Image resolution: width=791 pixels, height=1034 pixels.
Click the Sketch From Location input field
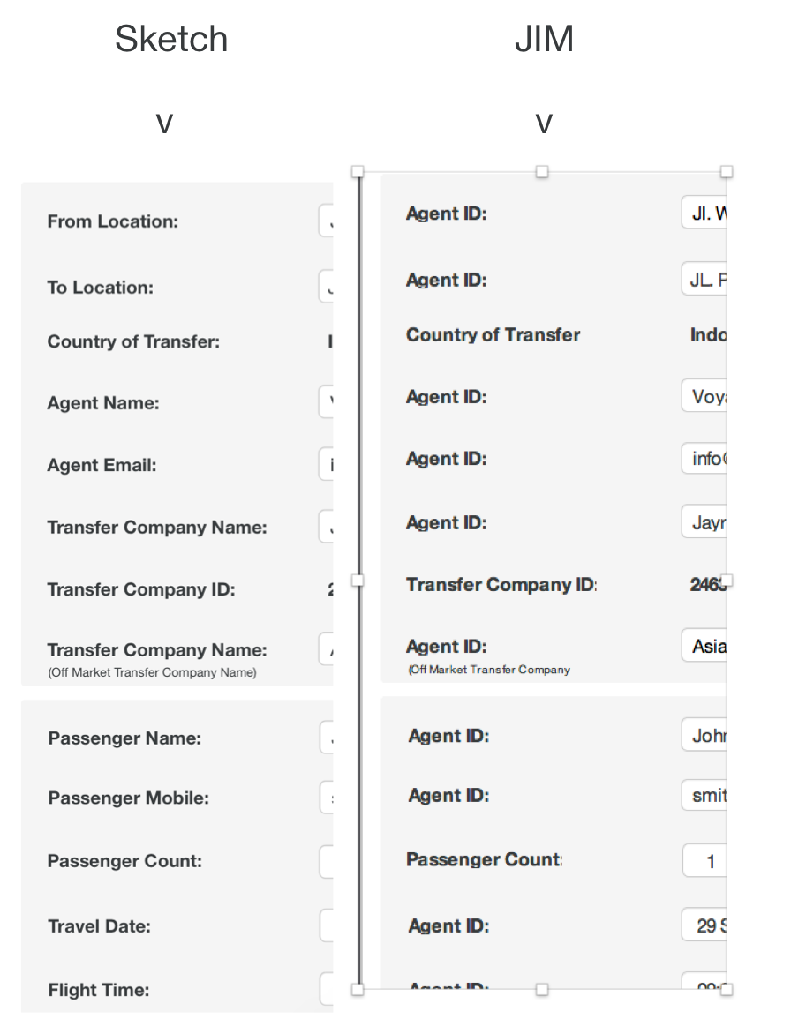326,221
